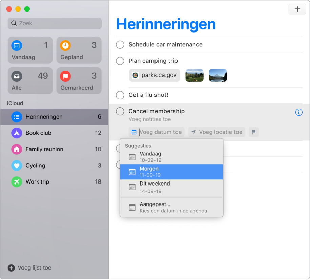Click the Work trip airplane icon

click(16, 182)
